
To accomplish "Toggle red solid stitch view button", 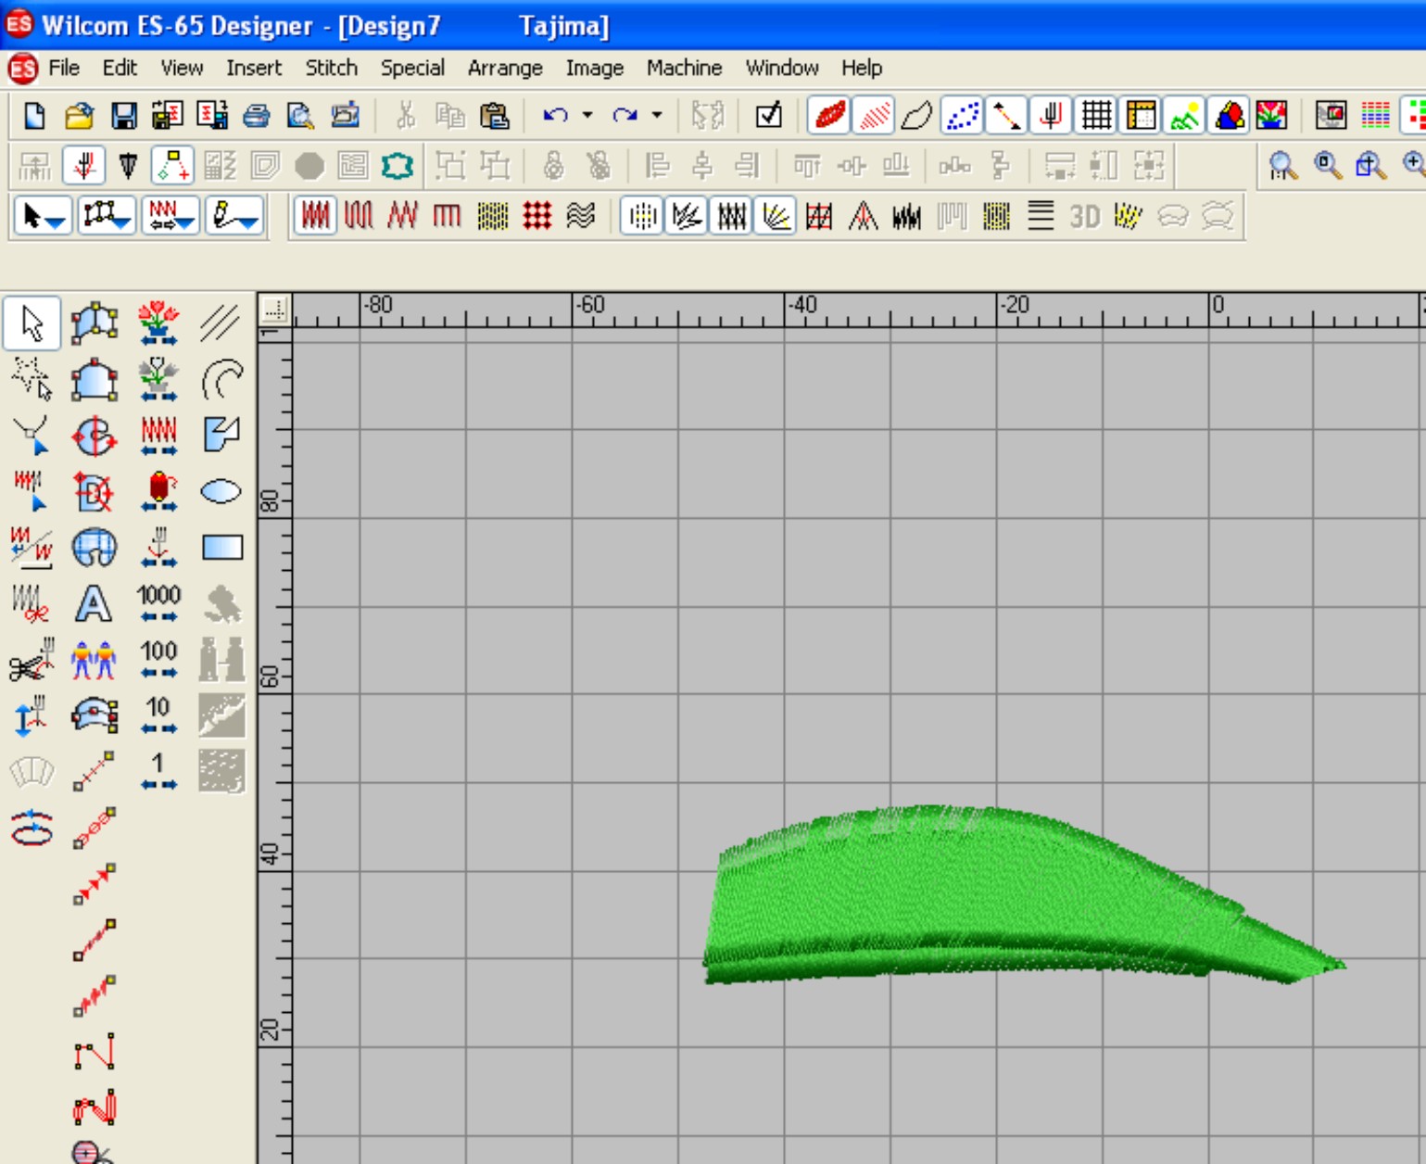I will [x=828, y=116].
